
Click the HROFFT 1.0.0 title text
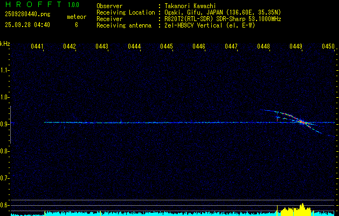pos(42,4)
